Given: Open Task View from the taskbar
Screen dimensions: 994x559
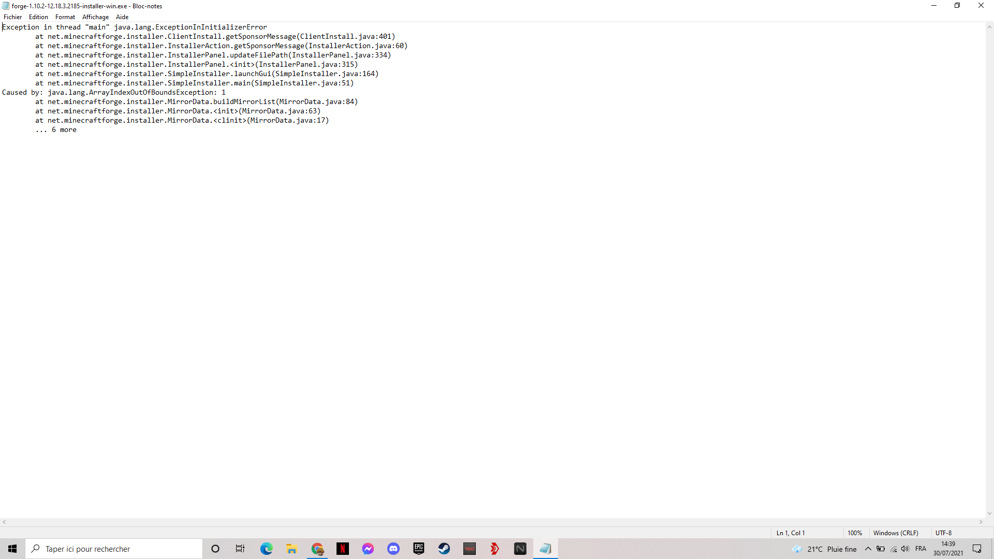Looking at the screenshot, I should pos(240,549).
